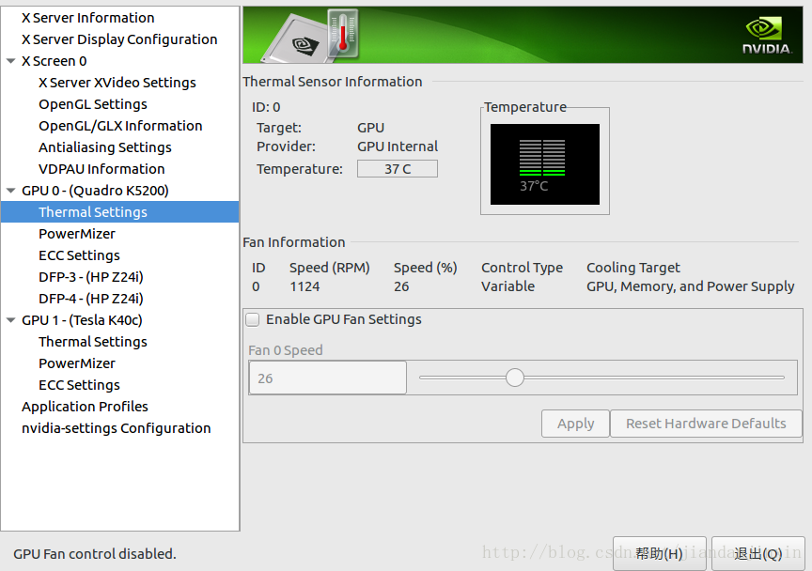The image size is (812, 571).
Task: Click the 37 C temperature readout field
Action: (398, 169)
